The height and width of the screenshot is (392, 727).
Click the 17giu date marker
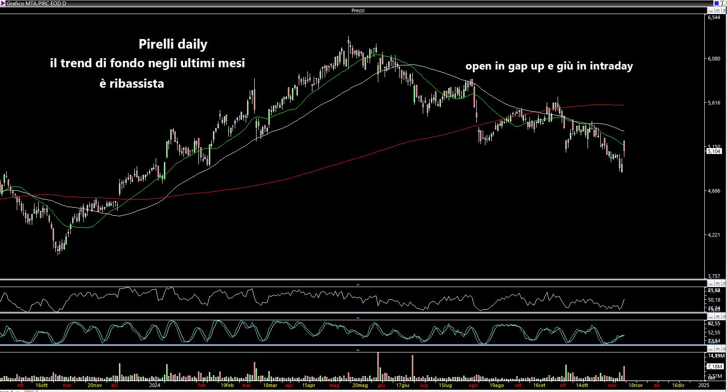(402, 385)
